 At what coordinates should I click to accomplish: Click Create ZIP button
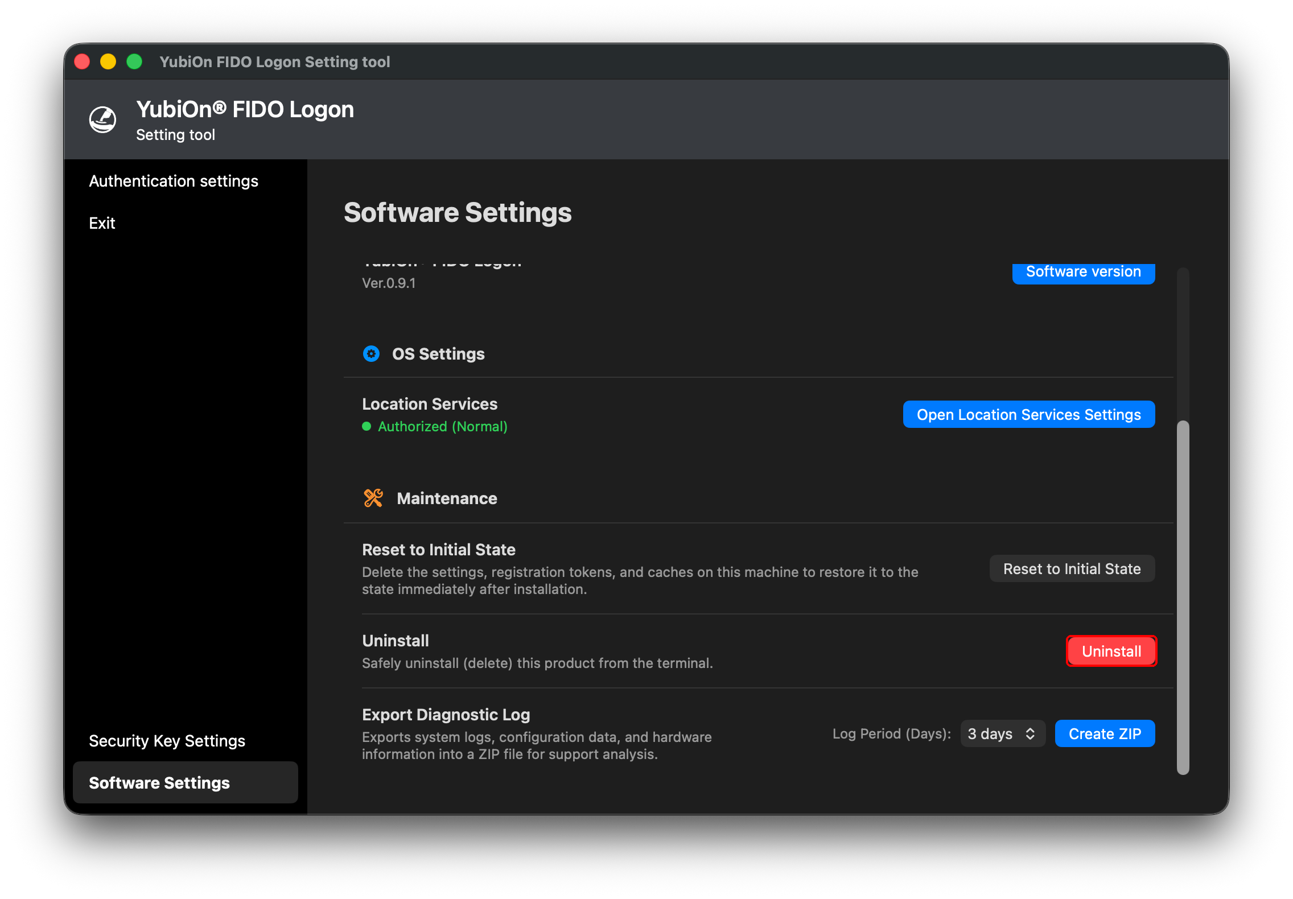coord(1105,733)
